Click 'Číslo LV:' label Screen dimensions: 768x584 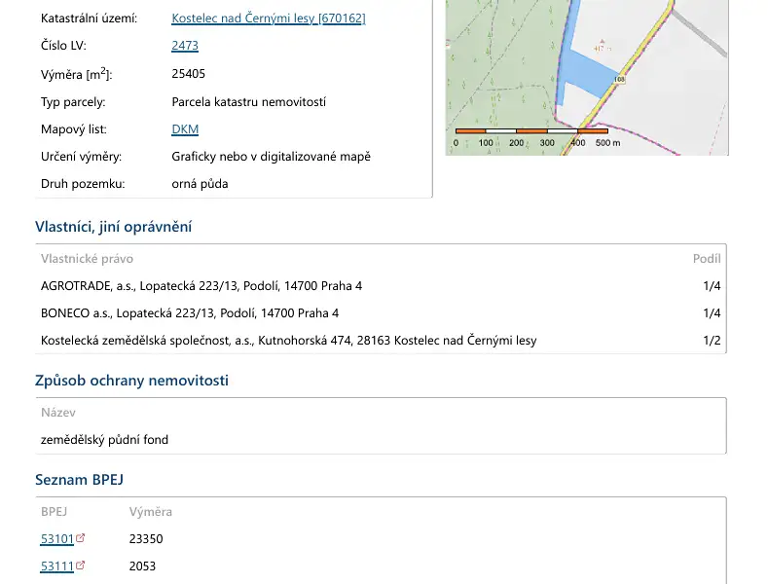[x=63, y=46]
